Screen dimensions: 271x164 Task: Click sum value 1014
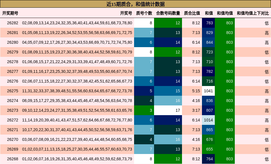[x=209, y=120]
